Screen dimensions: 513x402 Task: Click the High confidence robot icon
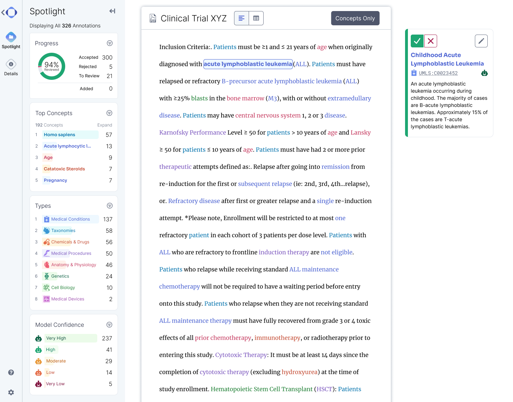pyautogui.click(x=38, y=350)
